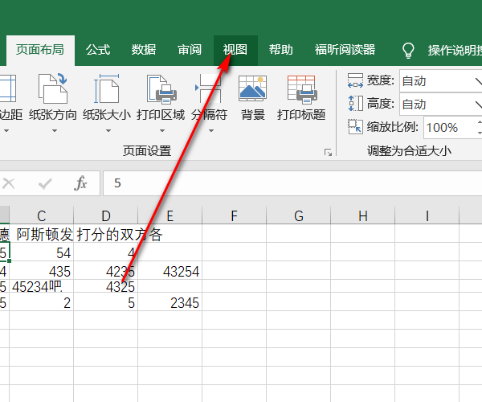Image resolution: width=482 pixels, height=402 pixels.
Task: Open the Help (帮助) tab
Action: (x=281, y=50)
